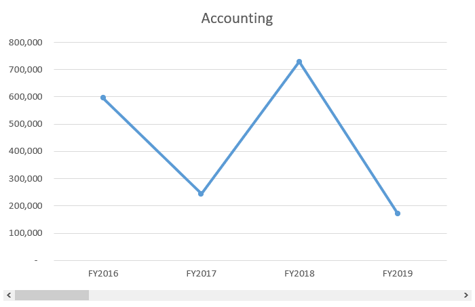Select the FY2019 data point marker

pyautogui.click(x=398, y=213)
